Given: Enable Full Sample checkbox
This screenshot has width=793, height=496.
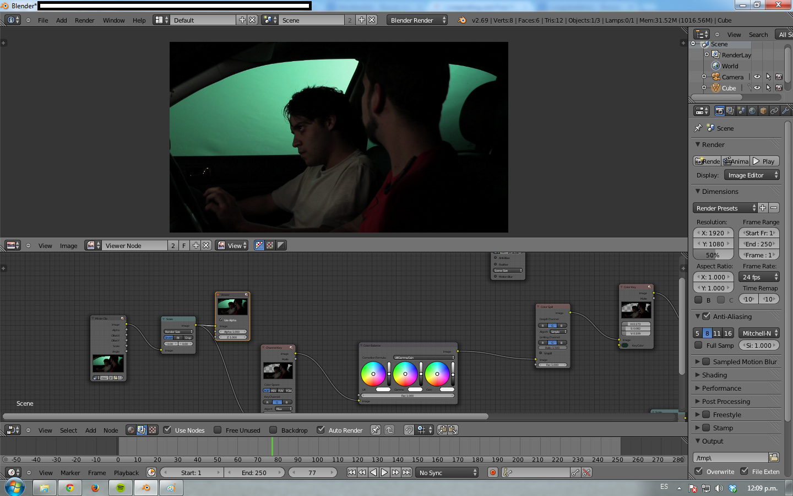Looking at the screenshot, I should coord(698,346).
